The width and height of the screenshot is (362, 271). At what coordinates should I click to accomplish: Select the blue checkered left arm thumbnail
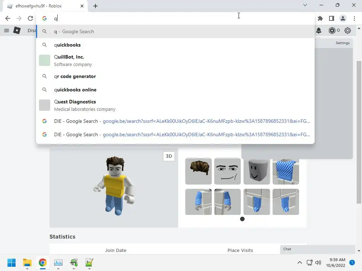tap(227, 202)
